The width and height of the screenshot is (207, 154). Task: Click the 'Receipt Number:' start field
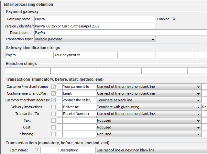pos(79,114)
